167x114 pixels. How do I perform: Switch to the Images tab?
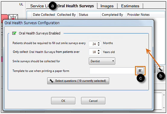click(x=107, y=6)
